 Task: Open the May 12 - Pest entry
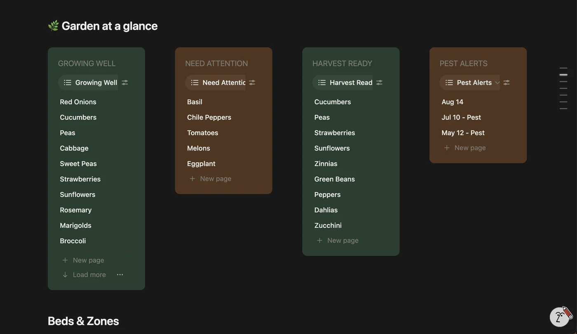[463, 133]
